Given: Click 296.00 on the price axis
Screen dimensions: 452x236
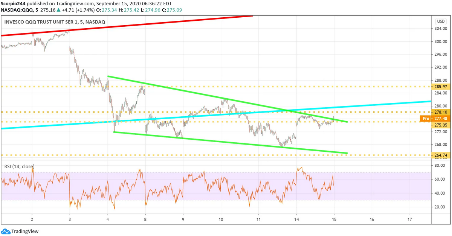Looking at the screenshot, I should 440,54.
